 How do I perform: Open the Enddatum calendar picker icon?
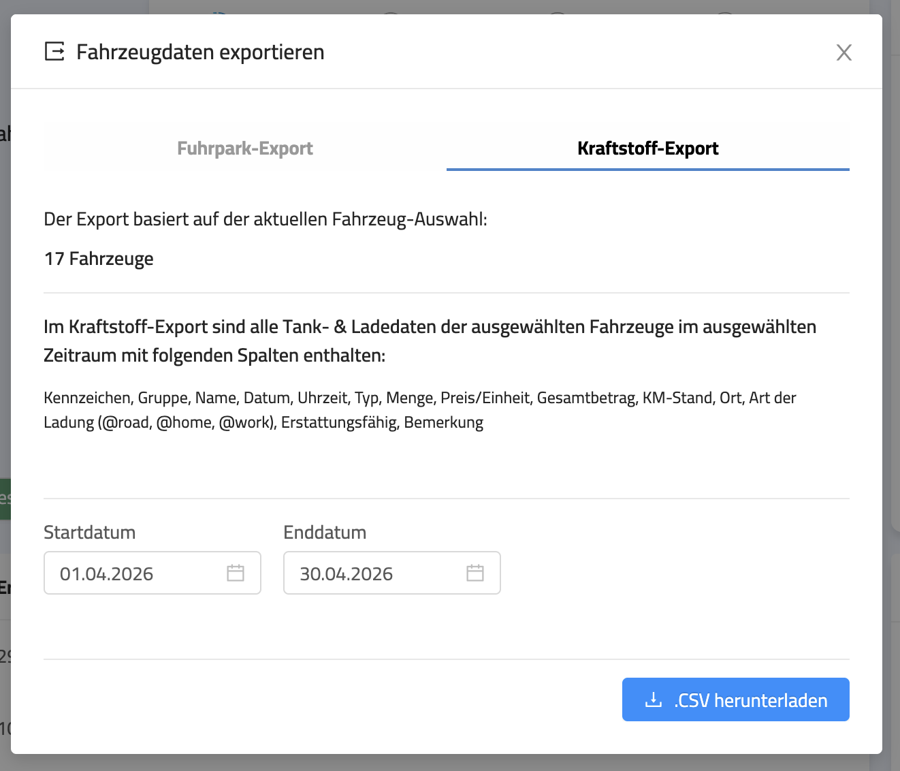click(475, 573)
